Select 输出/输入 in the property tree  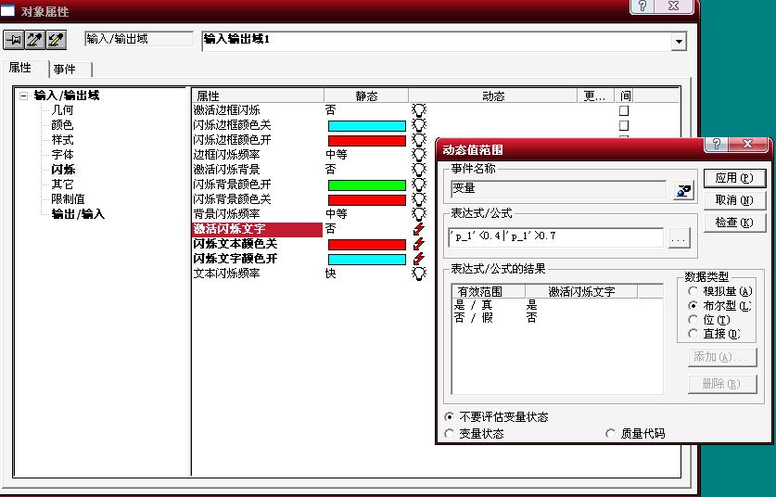click(x=78, y=214)
